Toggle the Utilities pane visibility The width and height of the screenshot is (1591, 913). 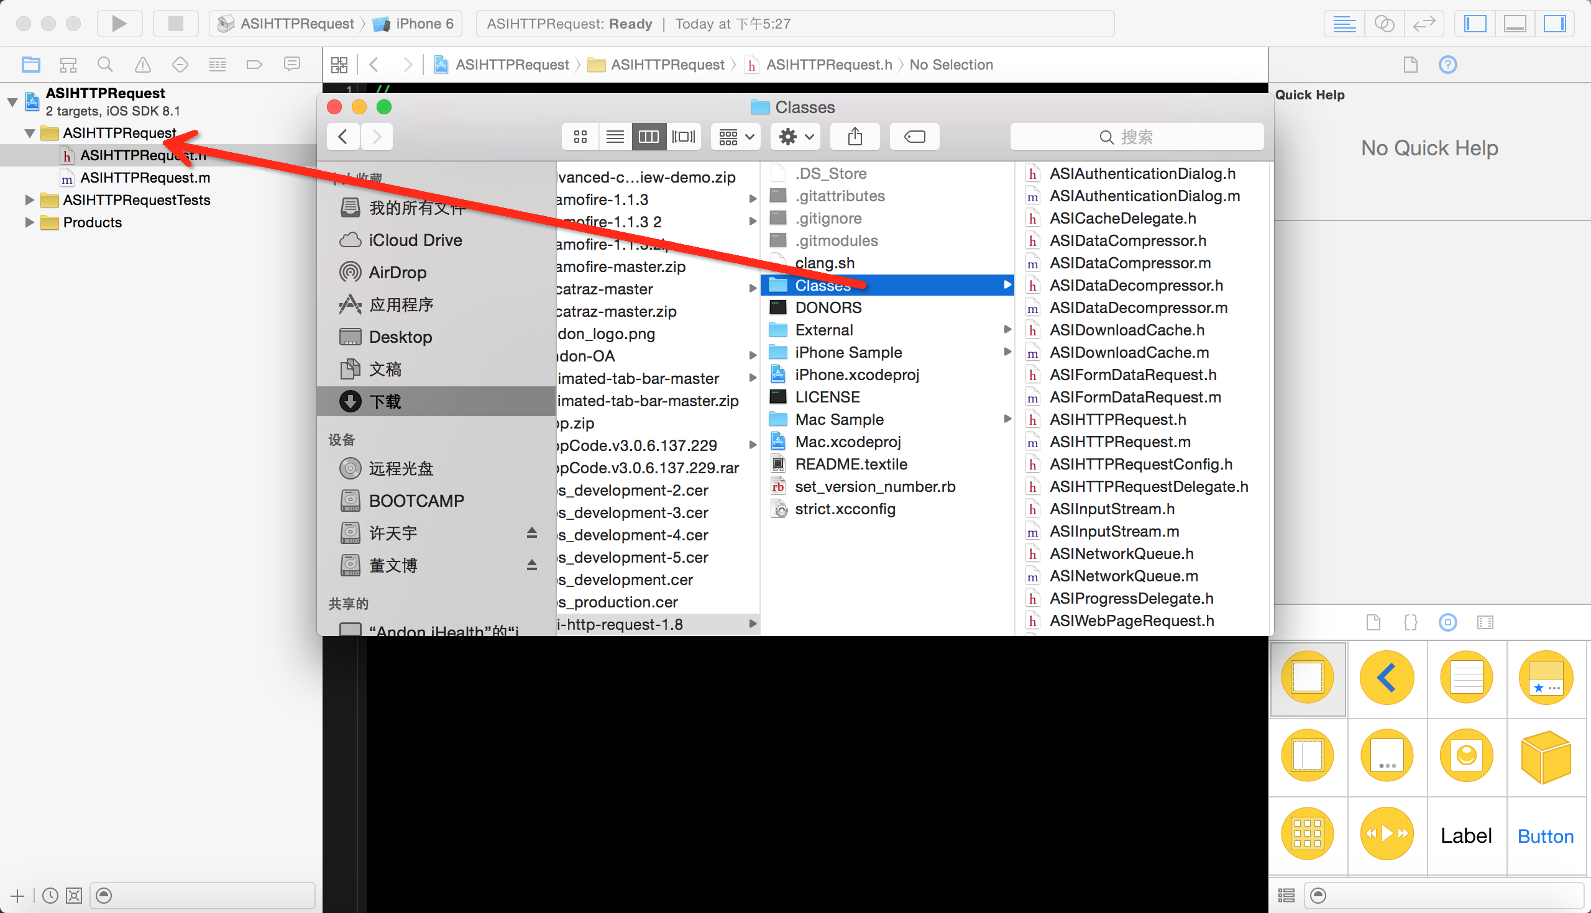coord(1554,24)
